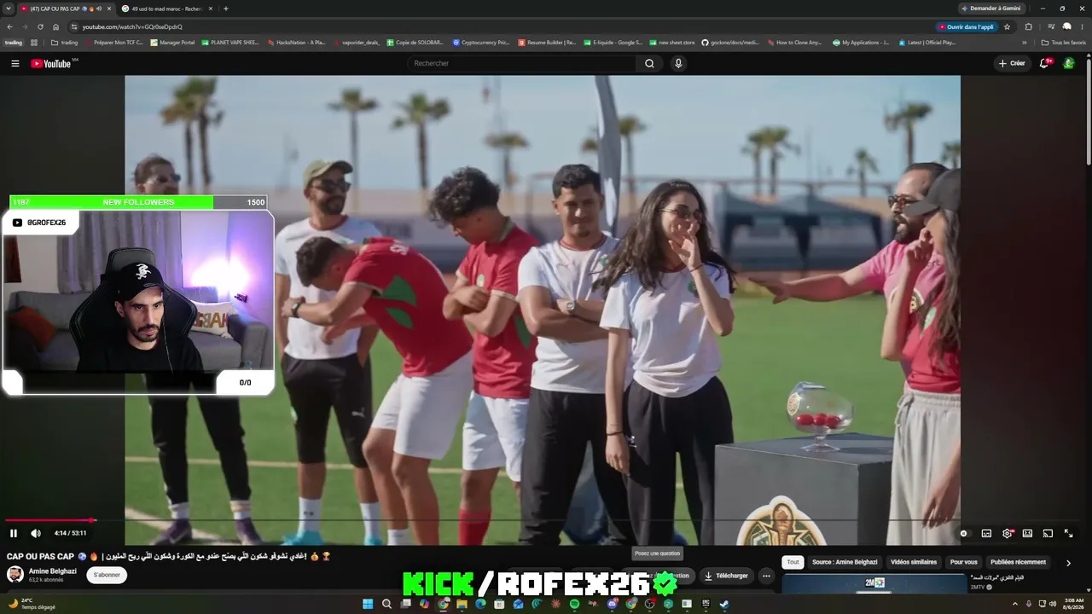The height and width of the screenshot is (614, 1092).
Task: Mute the video with the speaker icon
Action: click(x=36, y=533)
